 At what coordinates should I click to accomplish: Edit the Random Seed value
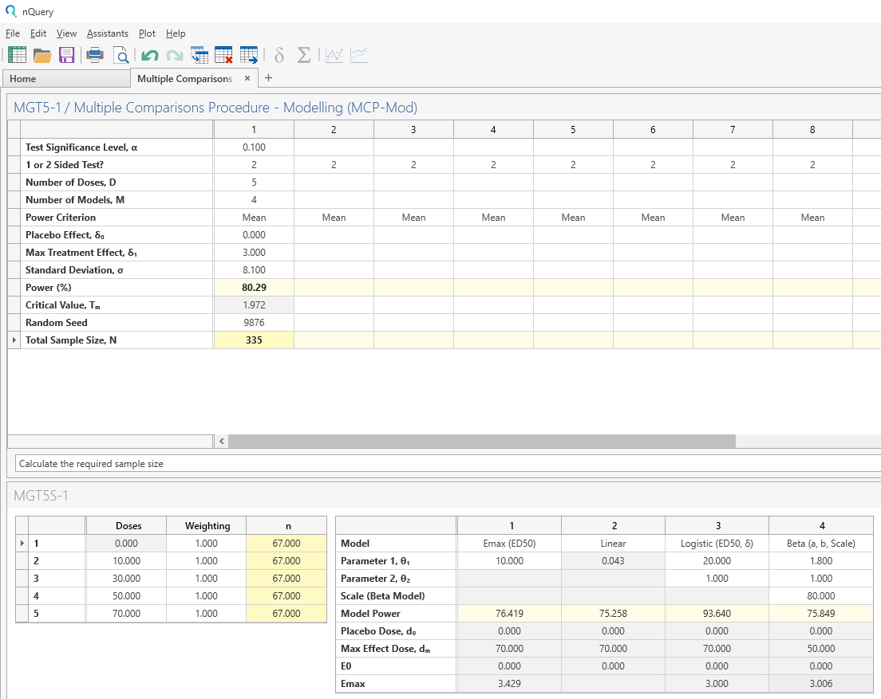(254, 322)
